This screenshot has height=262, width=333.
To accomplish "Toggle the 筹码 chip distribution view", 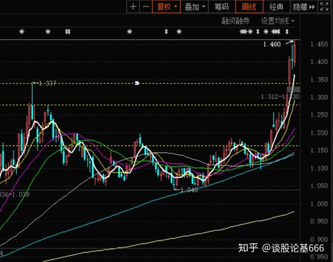I will [x=222, y=7].
